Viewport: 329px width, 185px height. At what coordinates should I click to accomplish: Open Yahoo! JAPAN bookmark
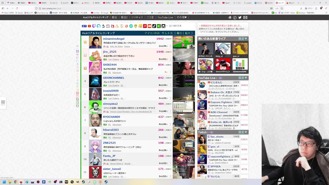(8, 13)
